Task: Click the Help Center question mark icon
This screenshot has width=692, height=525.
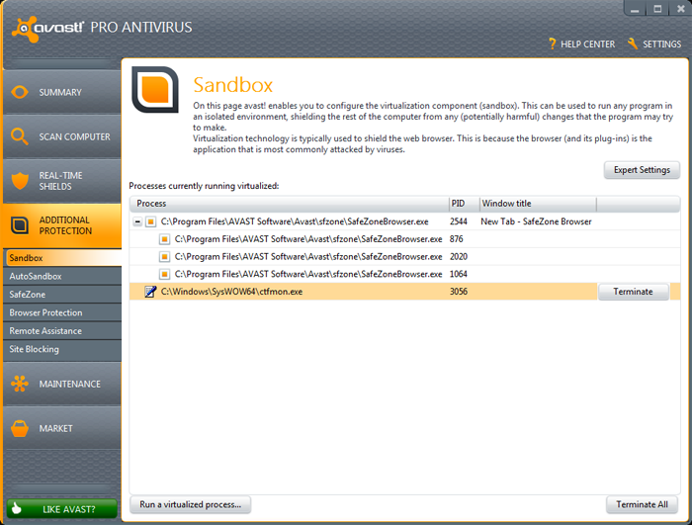Action: click(552, 44)
